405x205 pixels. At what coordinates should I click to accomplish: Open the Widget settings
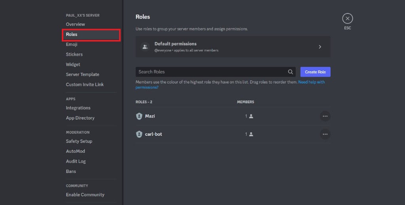click(73, 65)
